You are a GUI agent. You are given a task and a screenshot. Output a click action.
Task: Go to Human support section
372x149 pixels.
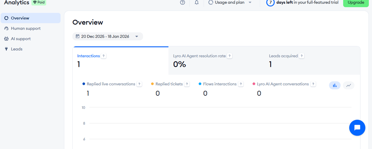coord(25,28)
